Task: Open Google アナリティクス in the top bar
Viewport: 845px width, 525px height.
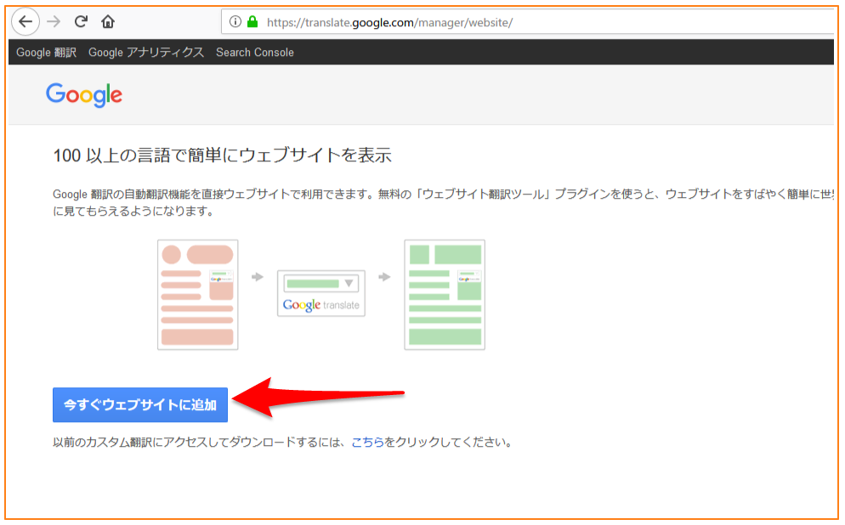Action: click(146, 52)
